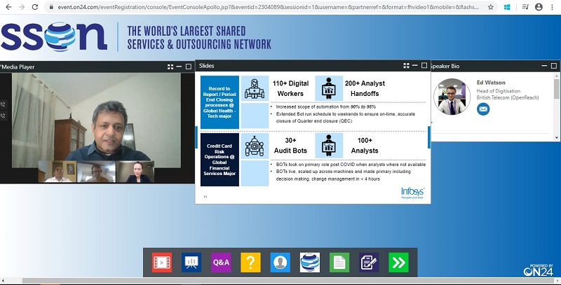This screenshot has width=561, height=285.
Task: Open the green document resources icon
Action: point(339,263)
